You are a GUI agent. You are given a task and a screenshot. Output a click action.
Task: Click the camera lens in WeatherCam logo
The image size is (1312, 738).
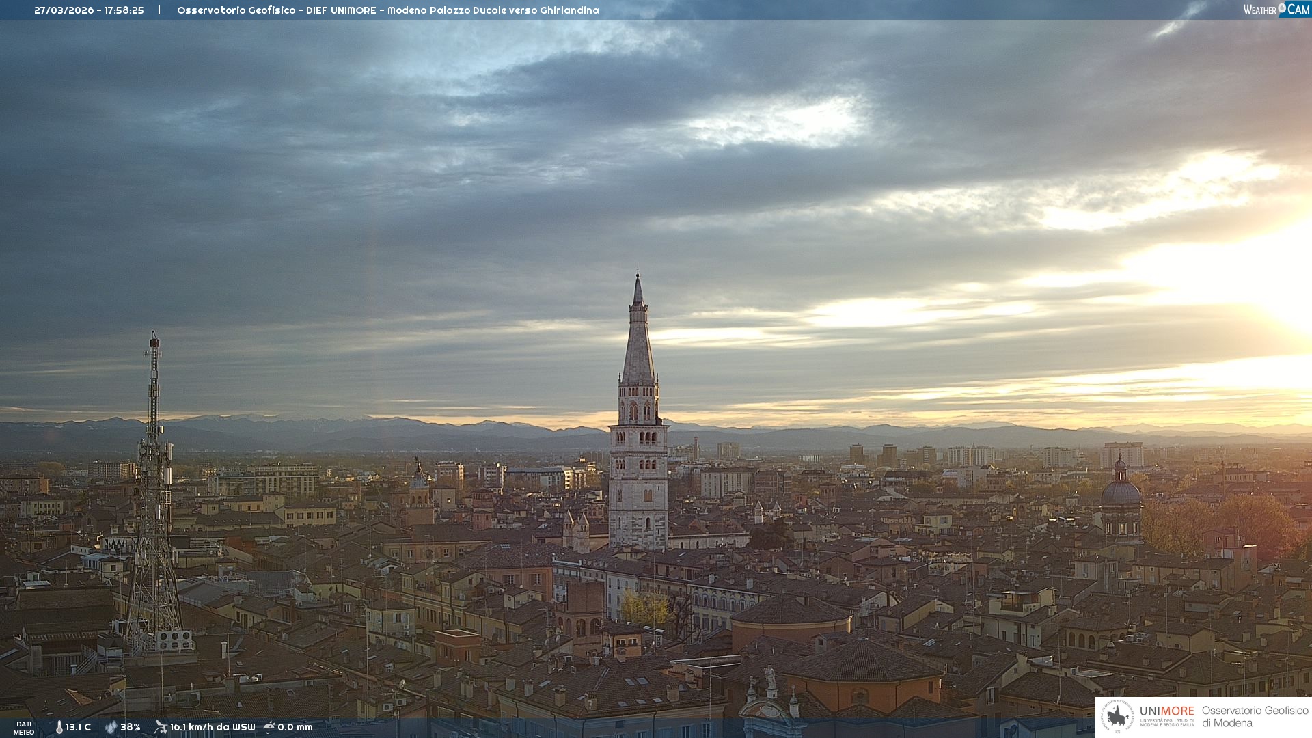[1282, 8]
